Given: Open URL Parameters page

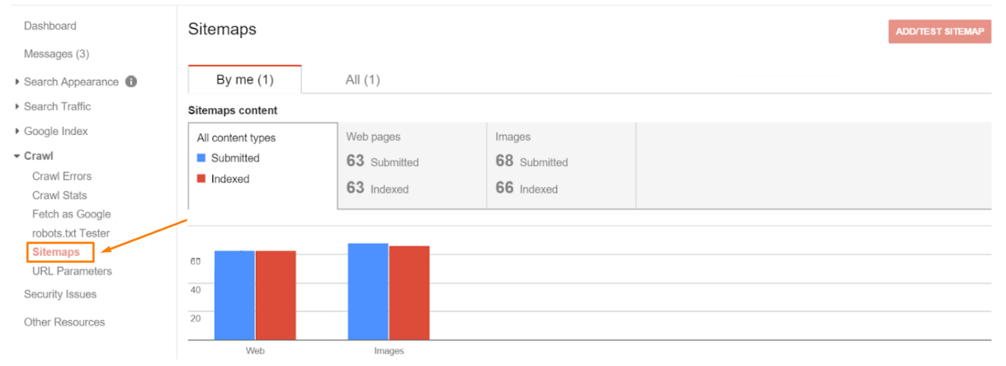Looking at the screenshot, I should point(72,271).
